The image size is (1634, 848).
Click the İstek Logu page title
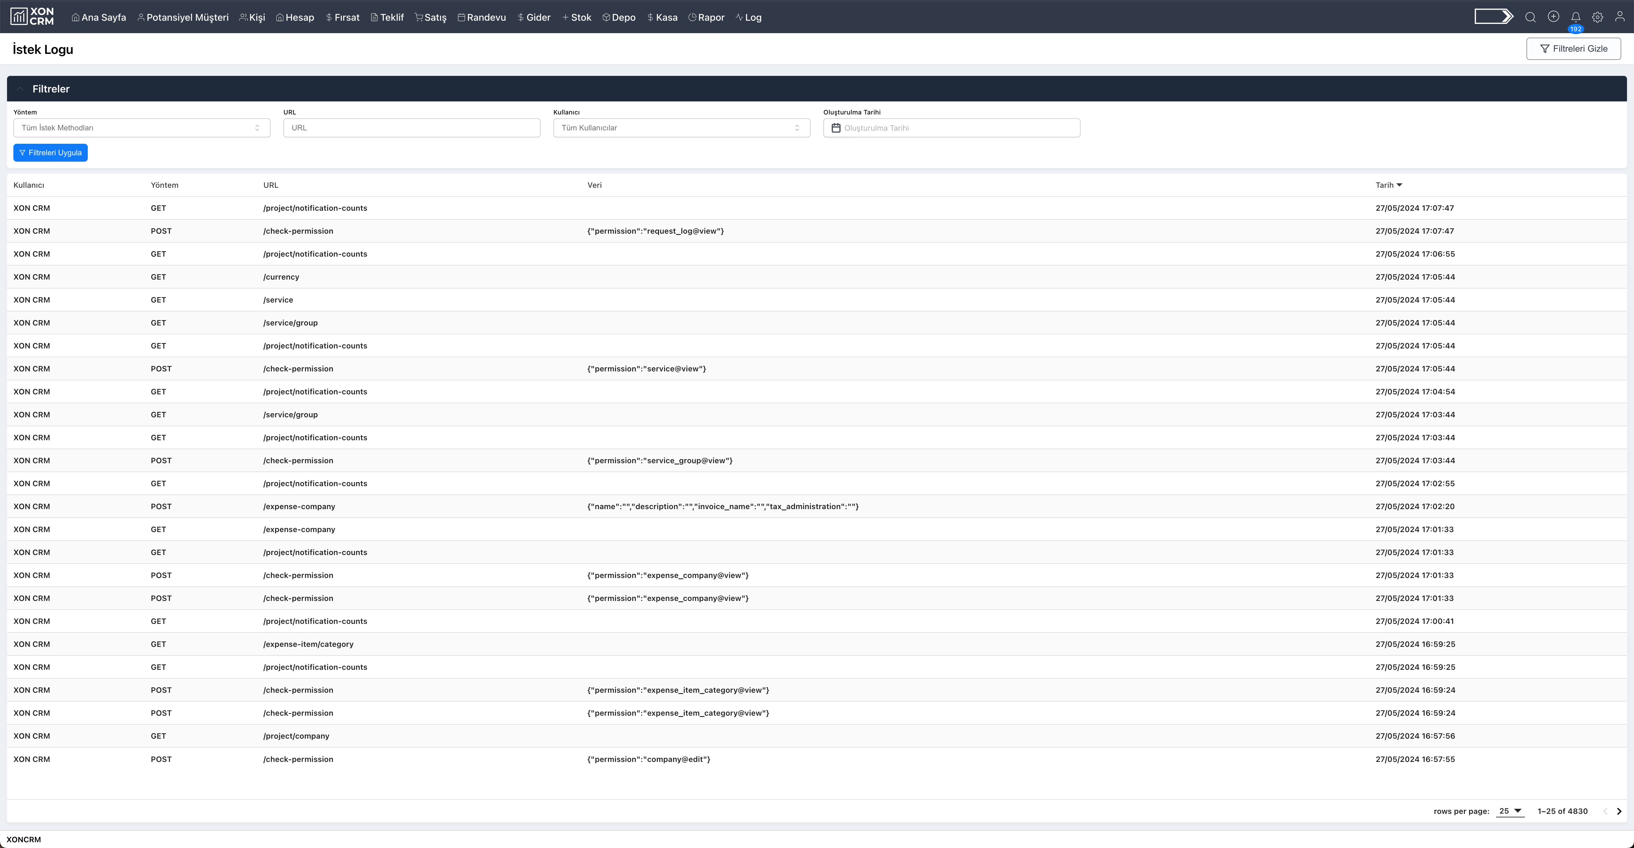pos(42,49)
